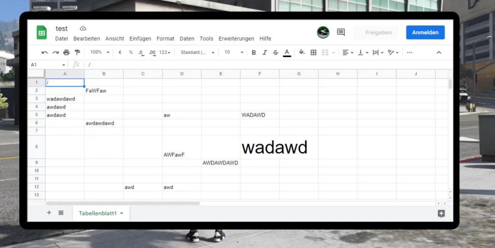Image resolution: width=495 pixels, height=248 pixels.
Task: Open the borders grid icon
Action: tap(313, 53)
